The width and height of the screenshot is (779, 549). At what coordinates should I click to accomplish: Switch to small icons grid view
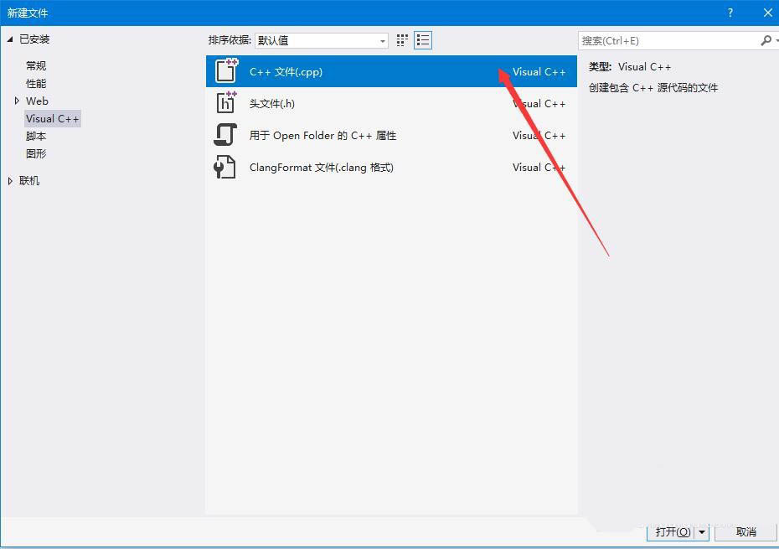coord(402,40)
